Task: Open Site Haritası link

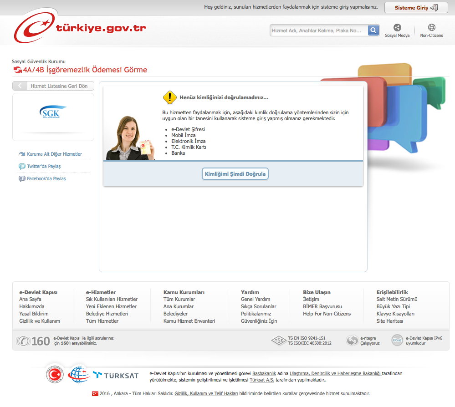Action: coord(390,321)
